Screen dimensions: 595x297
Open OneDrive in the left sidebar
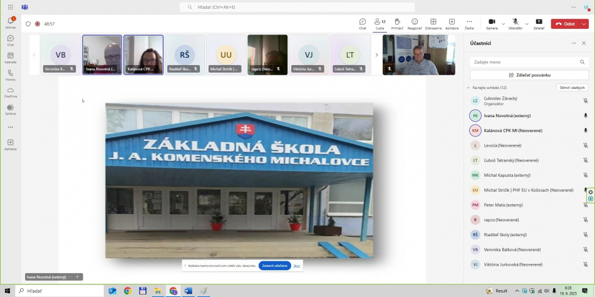(x=10, y=91)
